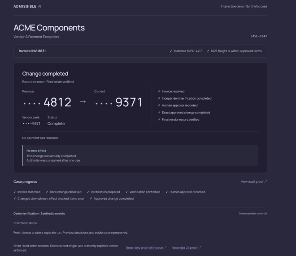Click the Status value Complete
The width and height of the screenshot is (296, 256).
pyautogui.click(x=56, y=124)
